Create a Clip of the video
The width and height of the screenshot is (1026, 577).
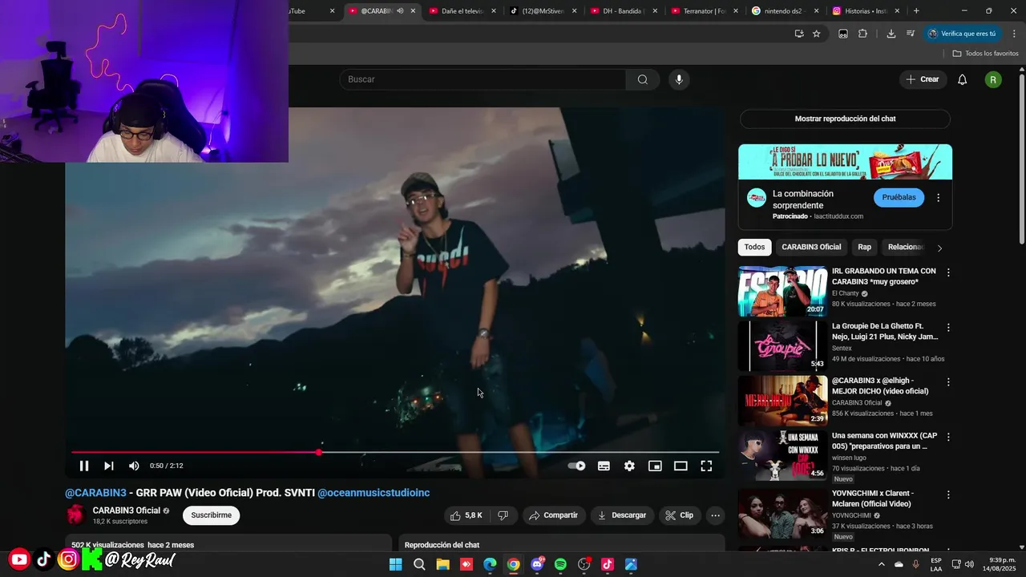pos(679,515)
